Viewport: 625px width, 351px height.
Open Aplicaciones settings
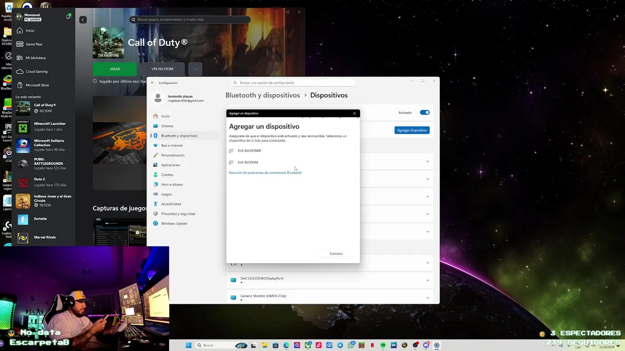coord(185,165)
